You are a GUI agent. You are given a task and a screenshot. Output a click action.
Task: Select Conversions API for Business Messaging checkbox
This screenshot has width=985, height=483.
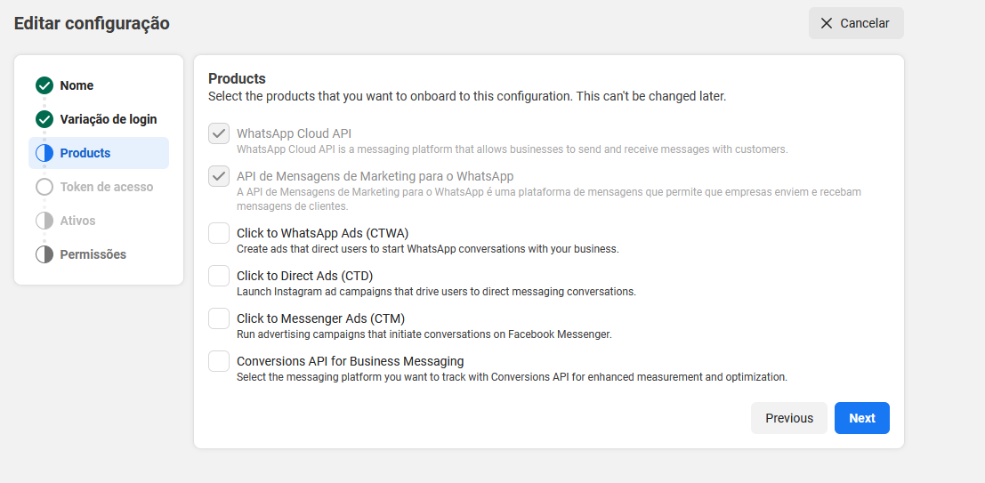coord(219,361)
